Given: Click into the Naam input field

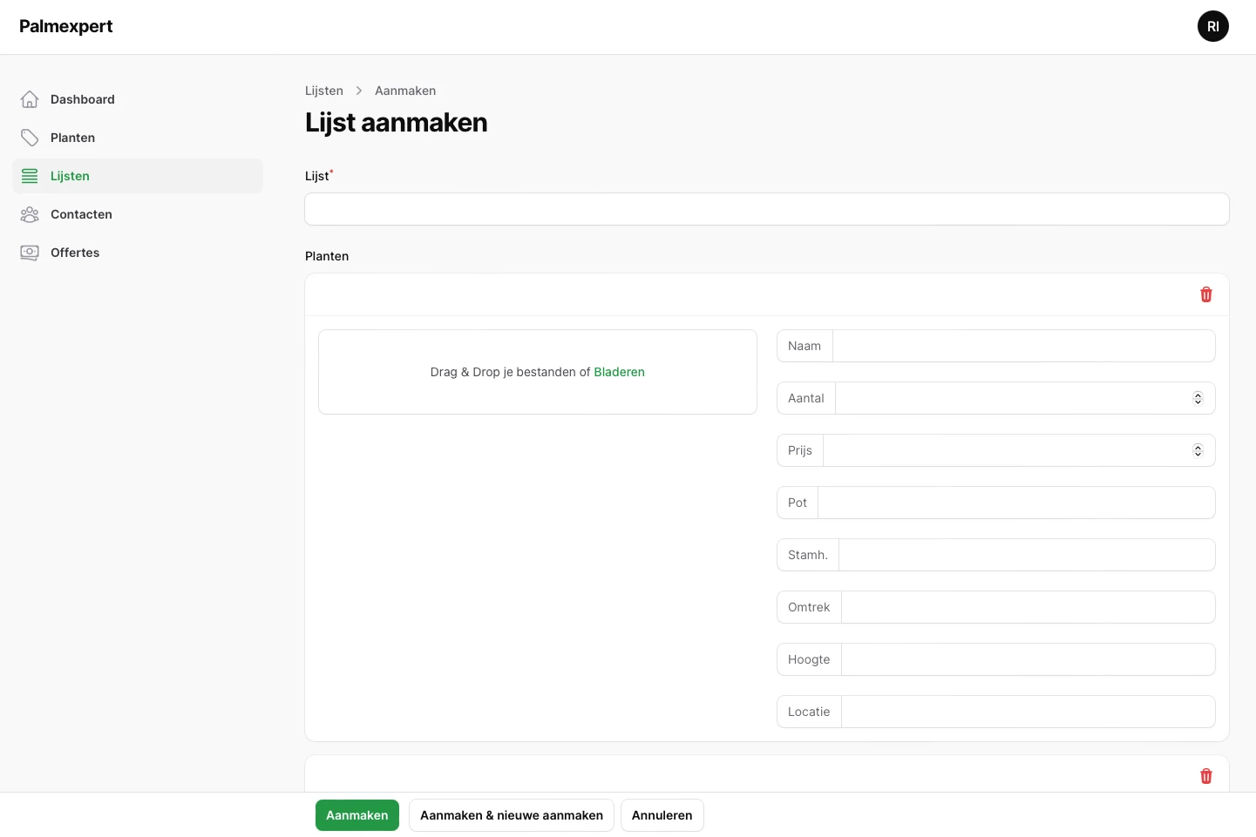Looking at the screenshot, I should [1023, 346].
